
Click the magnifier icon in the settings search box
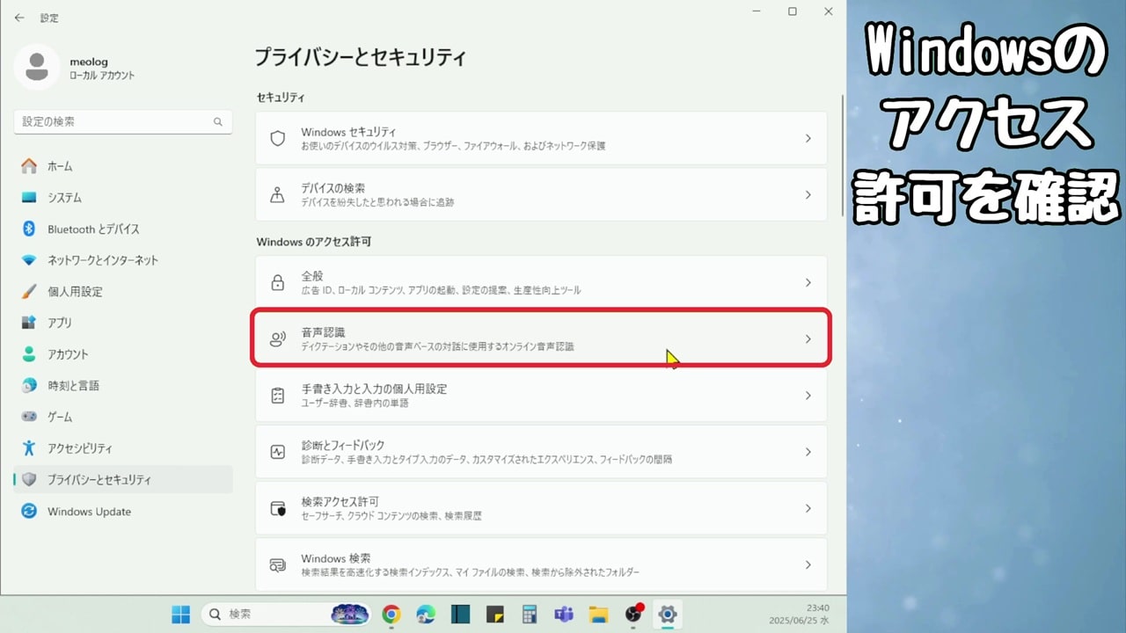click(x=218, y=122)
